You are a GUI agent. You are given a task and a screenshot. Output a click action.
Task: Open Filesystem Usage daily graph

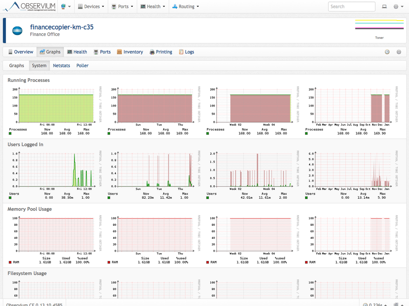(55, 289)
